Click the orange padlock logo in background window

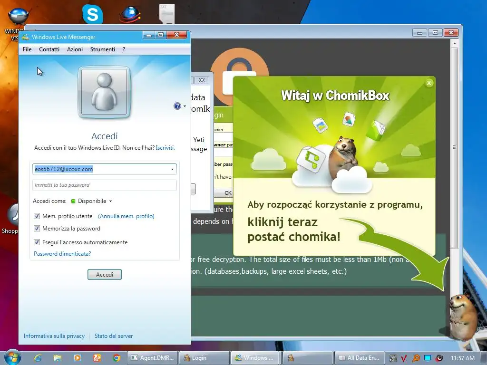(x=239, y=76)
